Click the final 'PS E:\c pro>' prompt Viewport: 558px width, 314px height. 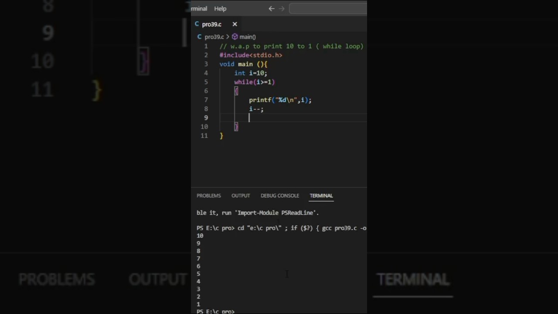coord(215,311)
